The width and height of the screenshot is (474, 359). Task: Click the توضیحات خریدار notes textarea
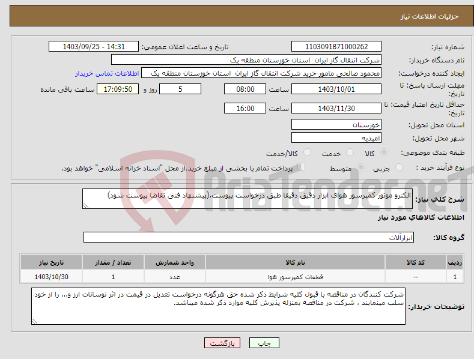click(x=218, y=306)
